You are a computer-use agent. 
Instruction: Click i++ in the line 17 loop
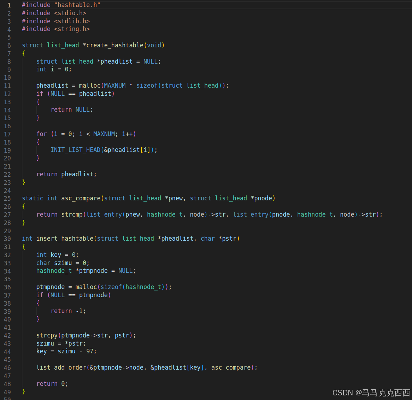click(x=127, y=134)
